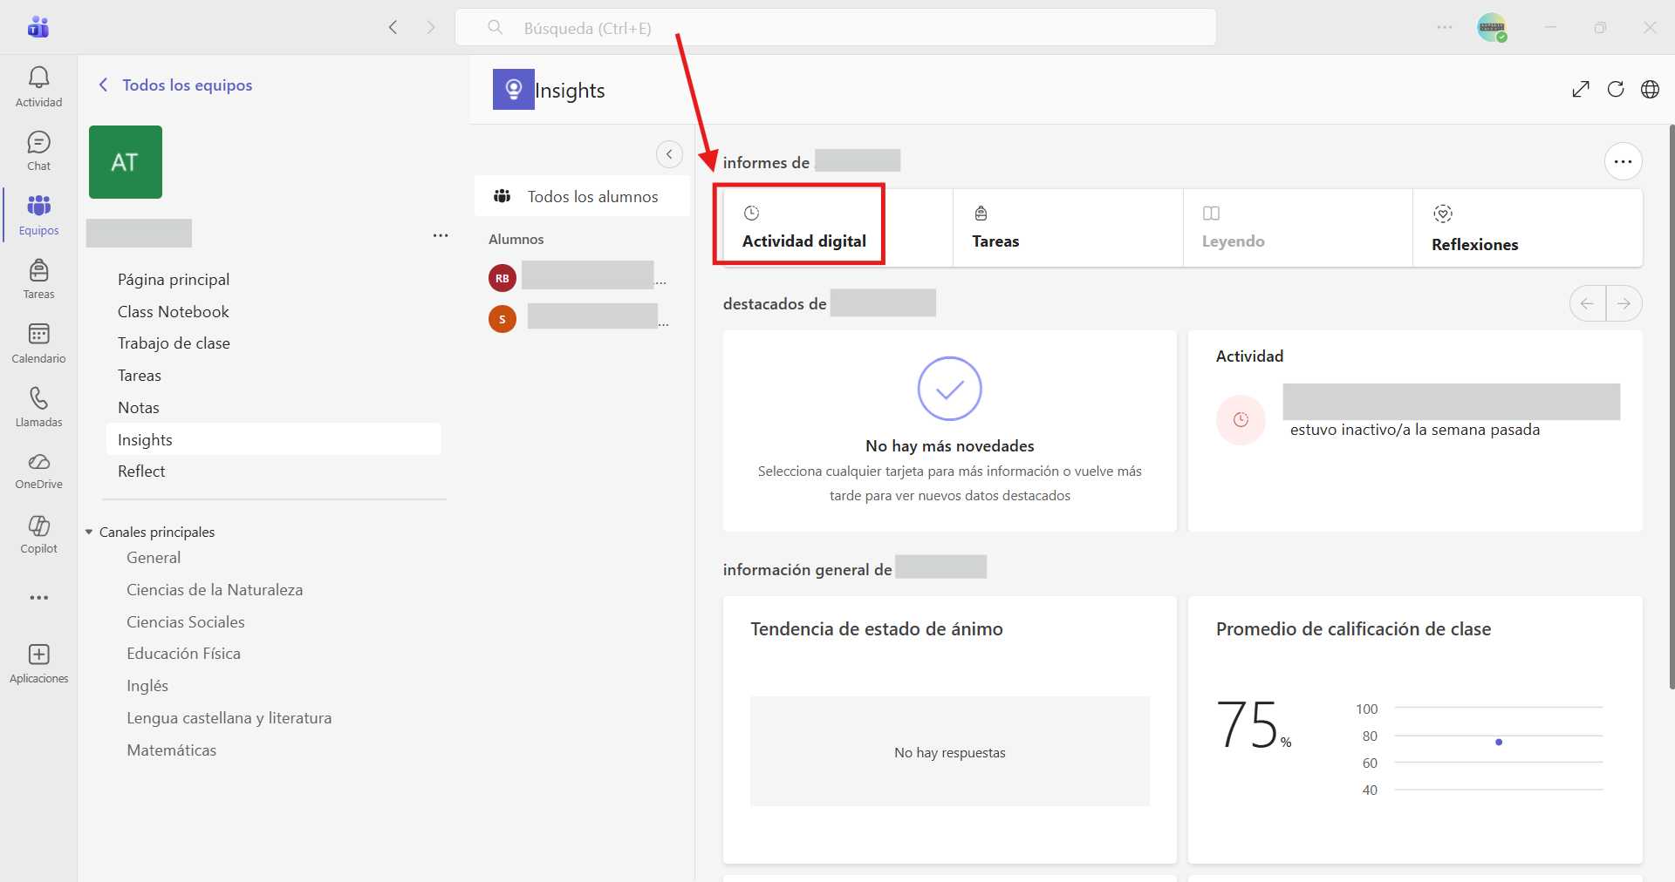Reload the Insights tab

tap(1616, 89)
